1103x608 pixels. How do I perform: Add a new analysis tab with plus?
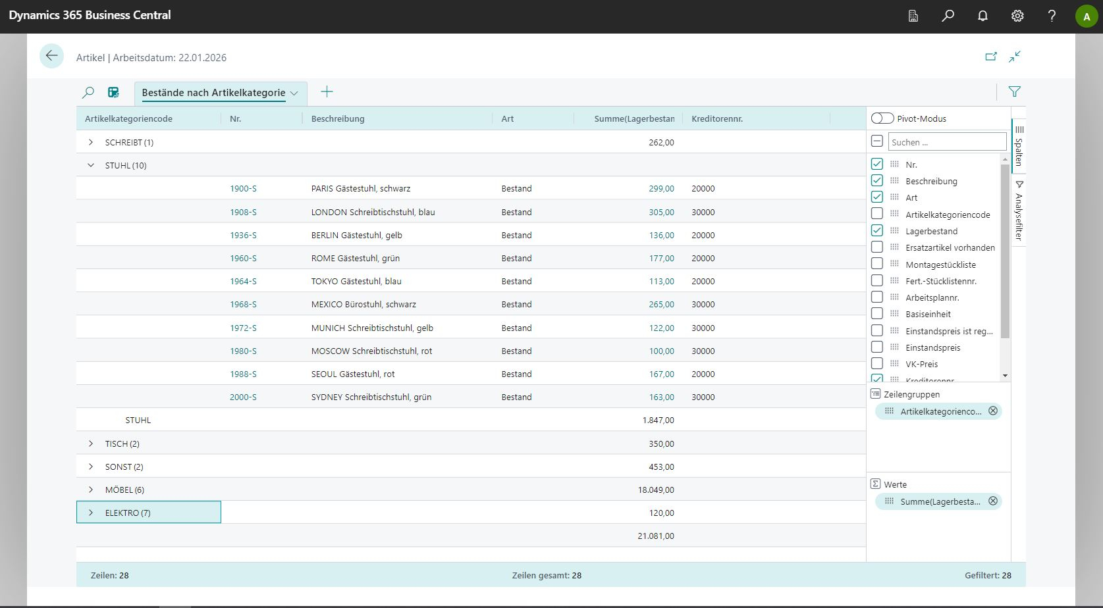point(327,92)
